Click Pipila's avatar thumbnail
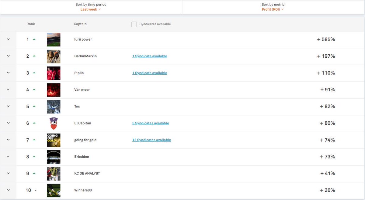The width and height of the screenshot is (365, 200). pyautogui.click(x=54, y=73)
